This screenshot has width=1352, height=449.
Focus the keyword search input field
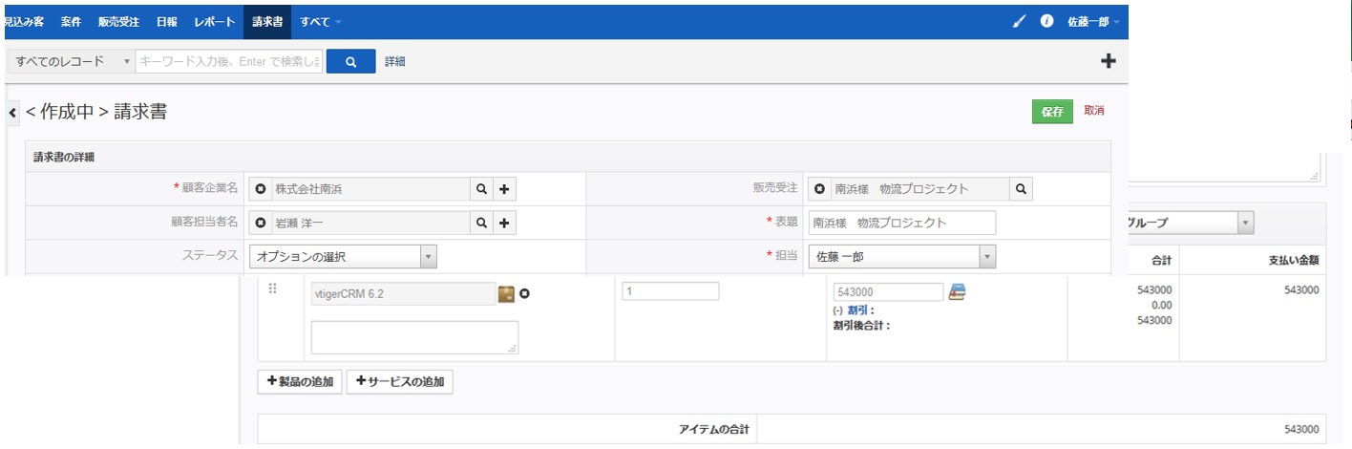coord(229,61)
